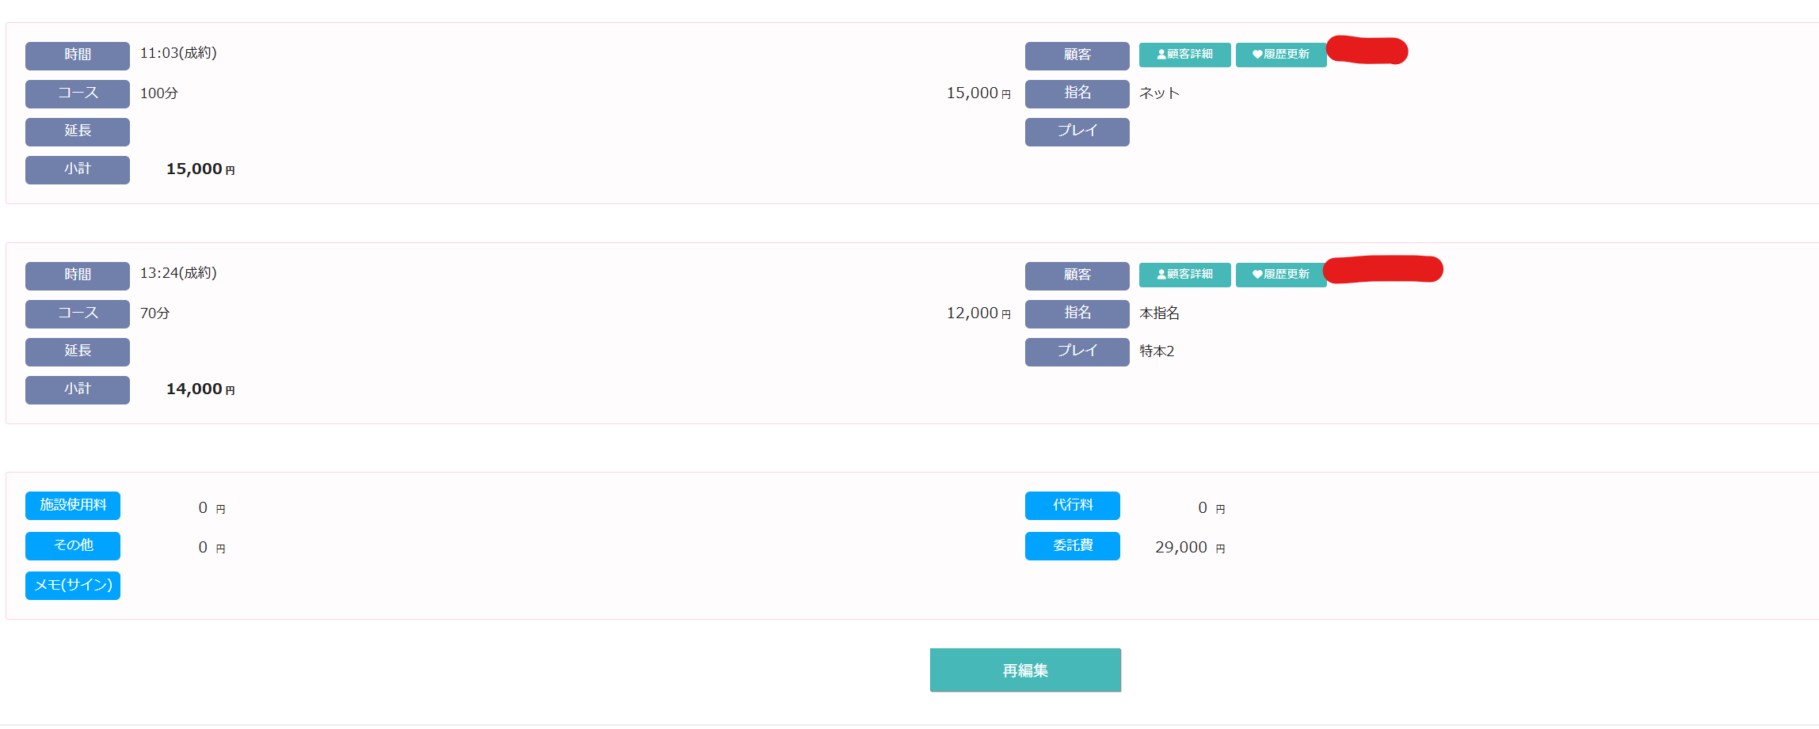1819x729 pixels.
Task: Click history update for 11:03 booking
Action: point(1280,55)
